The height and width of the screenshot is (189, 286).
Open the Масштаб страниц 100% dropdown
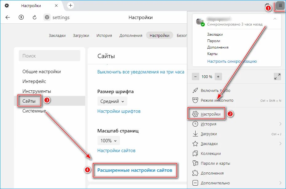pos(109,141)
